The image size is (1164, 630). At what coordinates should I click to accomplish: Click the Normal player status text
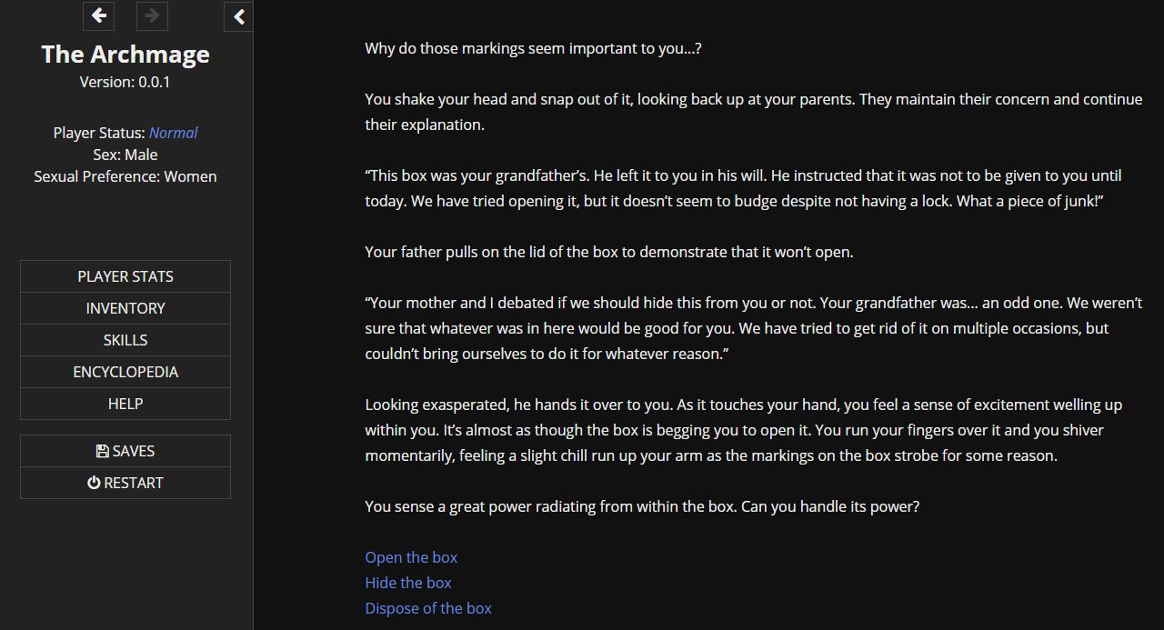[173, 133]
